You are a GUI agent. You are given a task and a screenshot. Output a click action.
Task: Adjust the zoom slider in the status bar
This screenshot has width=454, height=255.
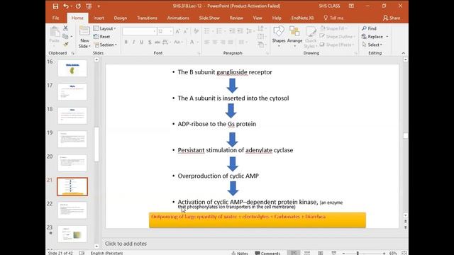click(x=358, y=254)
